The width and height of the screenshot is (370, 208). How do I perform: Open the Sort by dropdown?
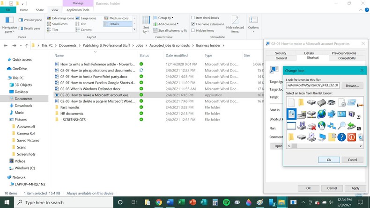pyautogui.click(x=146, y=24)
